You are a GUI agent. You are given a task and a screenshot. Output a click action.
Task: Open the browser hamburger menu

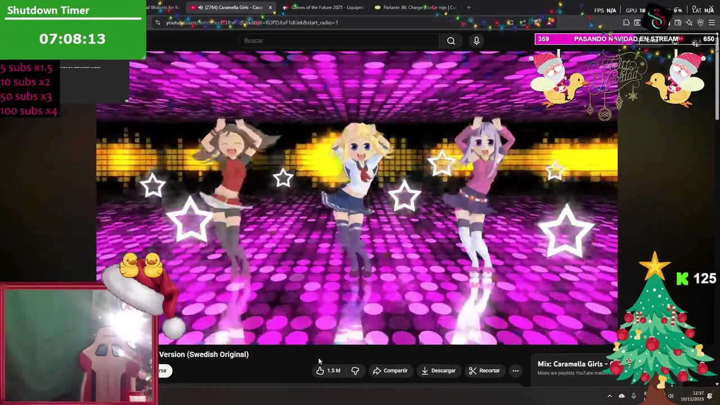pos(712,22)
